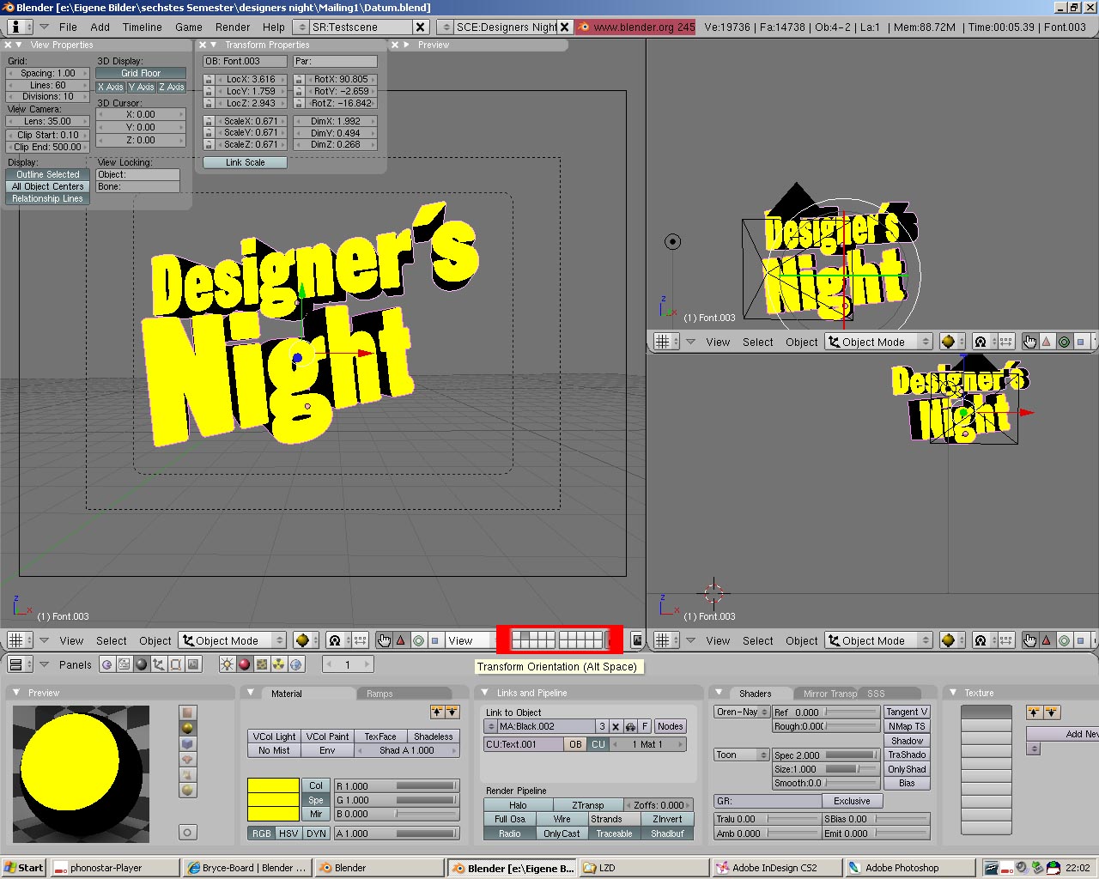1099x879 pixels.
Task: Click the Nodes button
Action: [671, 726]
